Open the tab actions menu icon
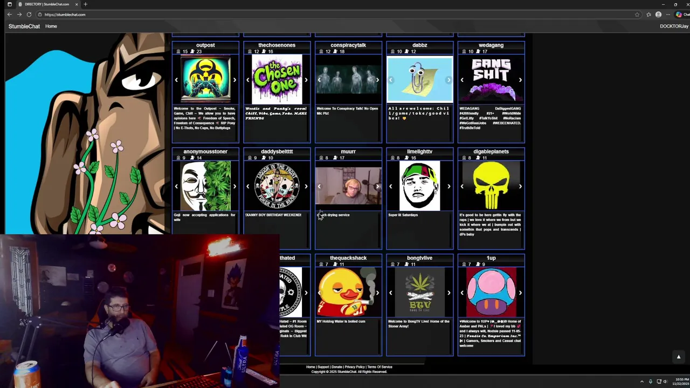This screenshot has width=690, height=388. pyautogui.click(x=9, y=4)
